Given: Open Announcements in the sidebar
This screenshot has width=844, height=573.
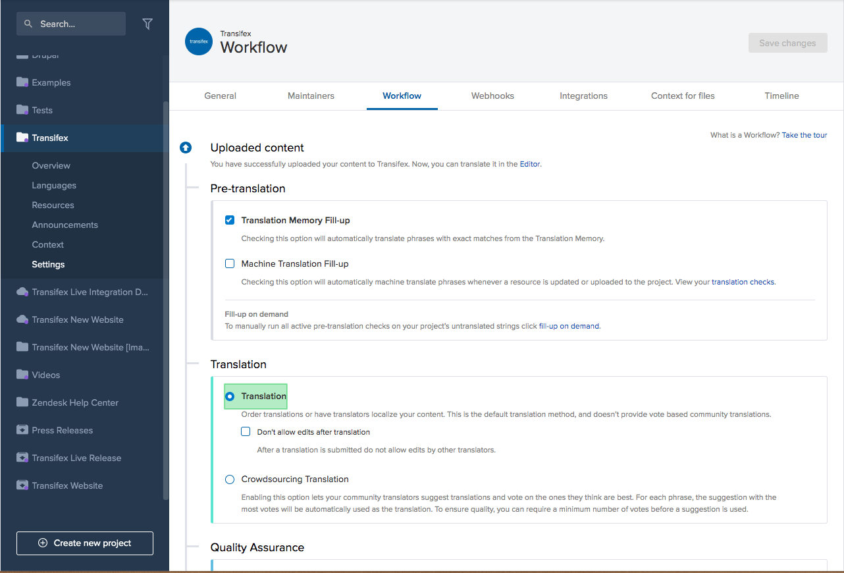Looking at the screenshot, I should click(65, 225).
